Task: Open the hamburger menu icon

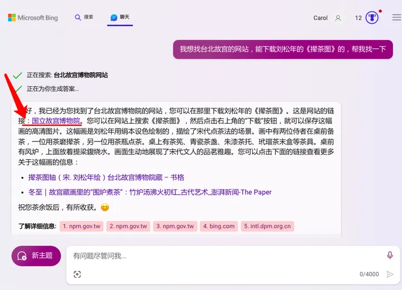Action: [397, 17]
